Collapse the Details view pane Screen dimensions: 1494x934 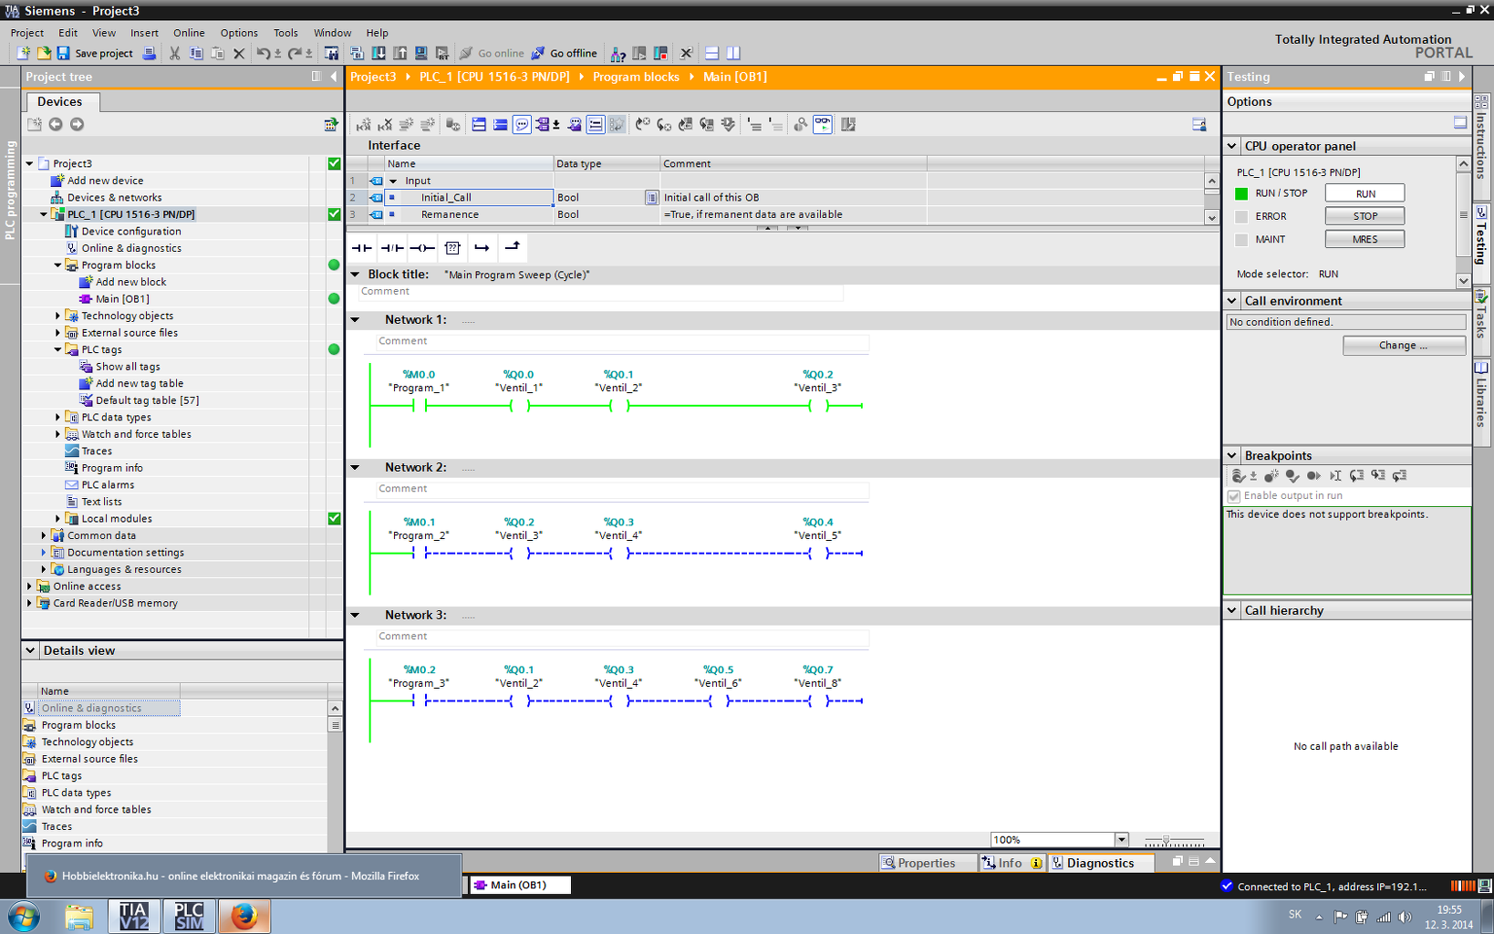tap(30, 650)
